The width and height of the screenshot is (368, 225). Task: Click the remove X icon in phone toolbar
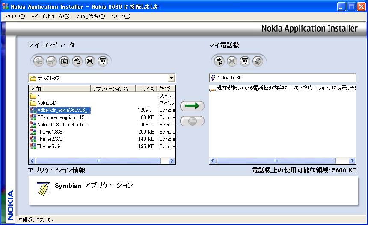click(232, 61)
